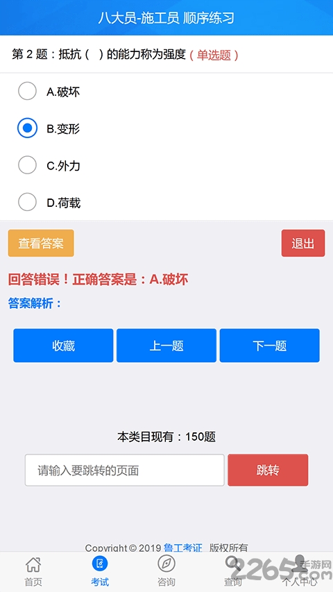Choose option C.外力 radio button
This screenshot has height=592, width=333.
(x=27, y=165)
